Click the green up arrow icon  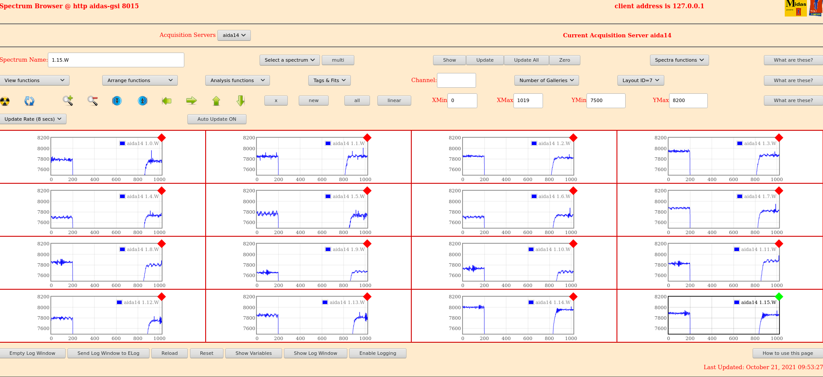[x=216, y=101]
